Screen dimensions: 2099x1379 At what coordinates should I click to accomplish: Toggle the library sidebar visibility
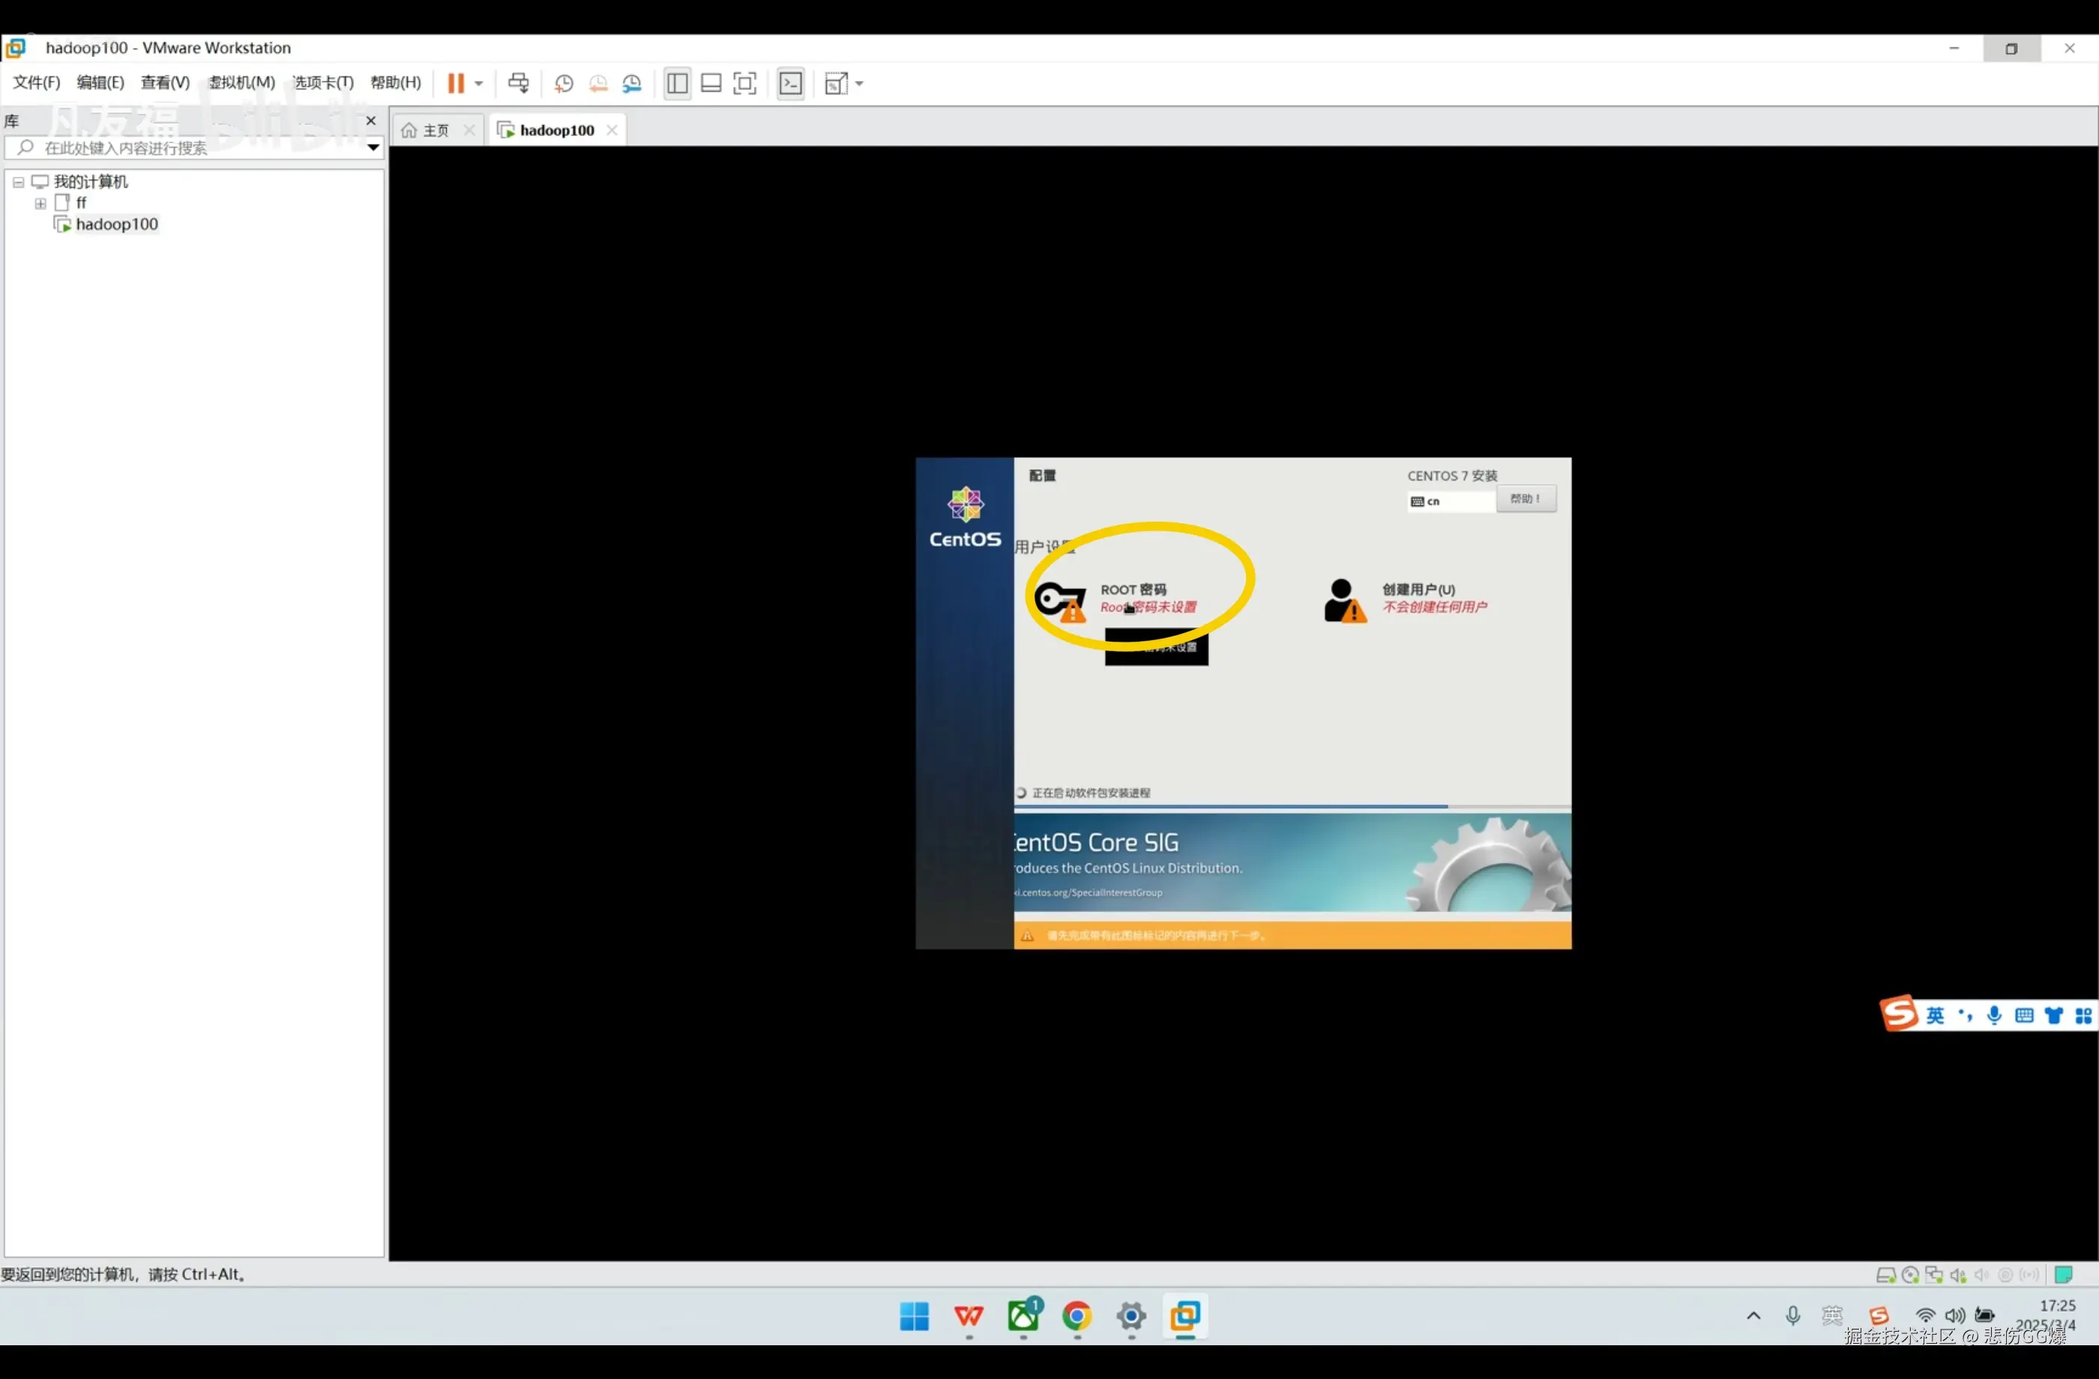click(x=678, y=84)
